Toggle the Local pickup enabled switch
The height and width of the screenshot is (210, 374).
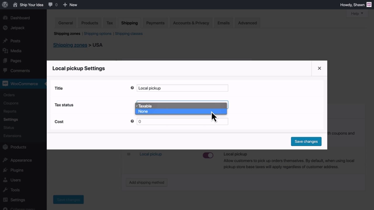click(x=208, y=155)
